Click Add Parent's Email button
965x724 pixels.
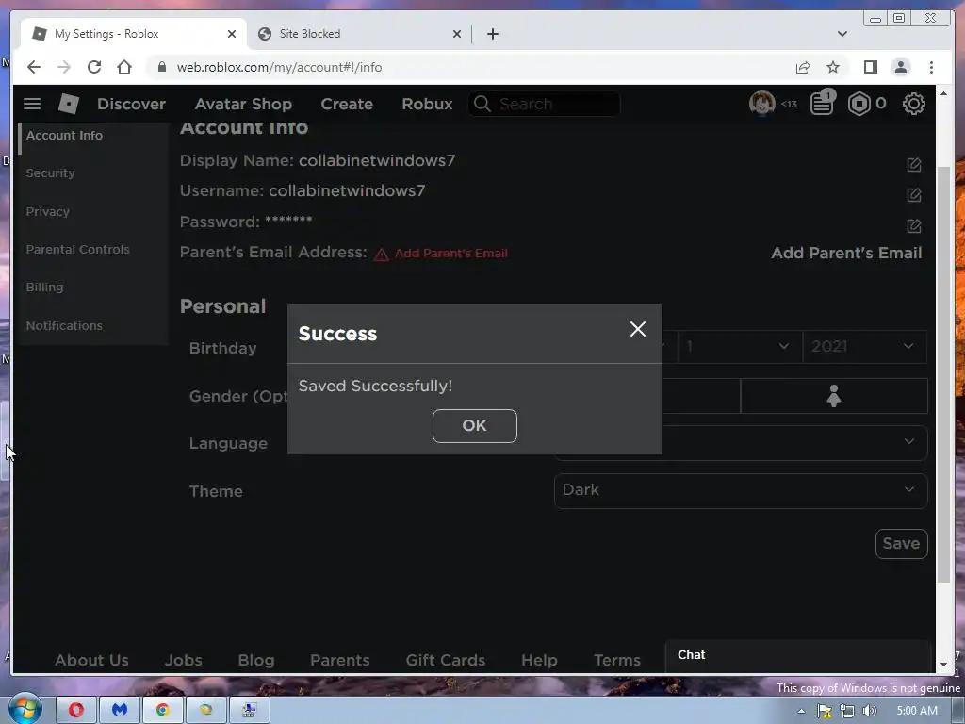[846, 253]
